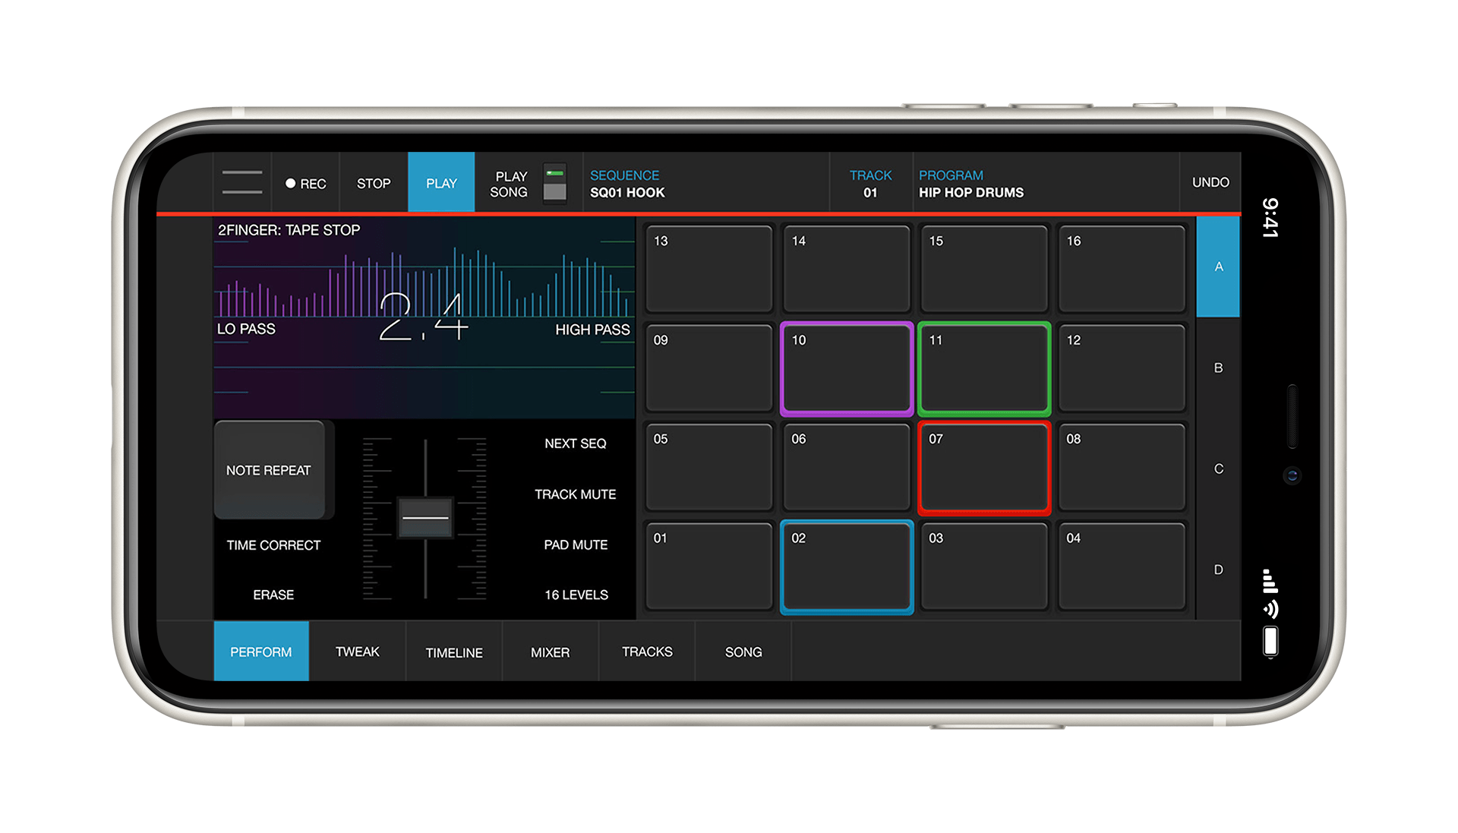The width and height of the screenshot is (1458, 833).
Task: Enable TRACK MUTE mode
Action: [575, 494]
